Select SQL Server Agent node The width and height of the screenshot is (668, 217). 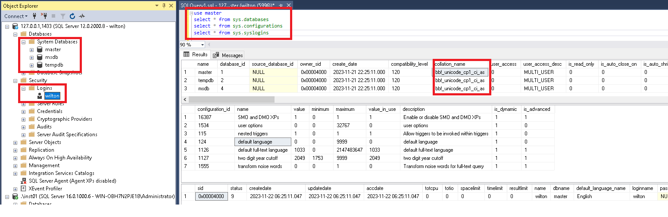click(72, 181)
